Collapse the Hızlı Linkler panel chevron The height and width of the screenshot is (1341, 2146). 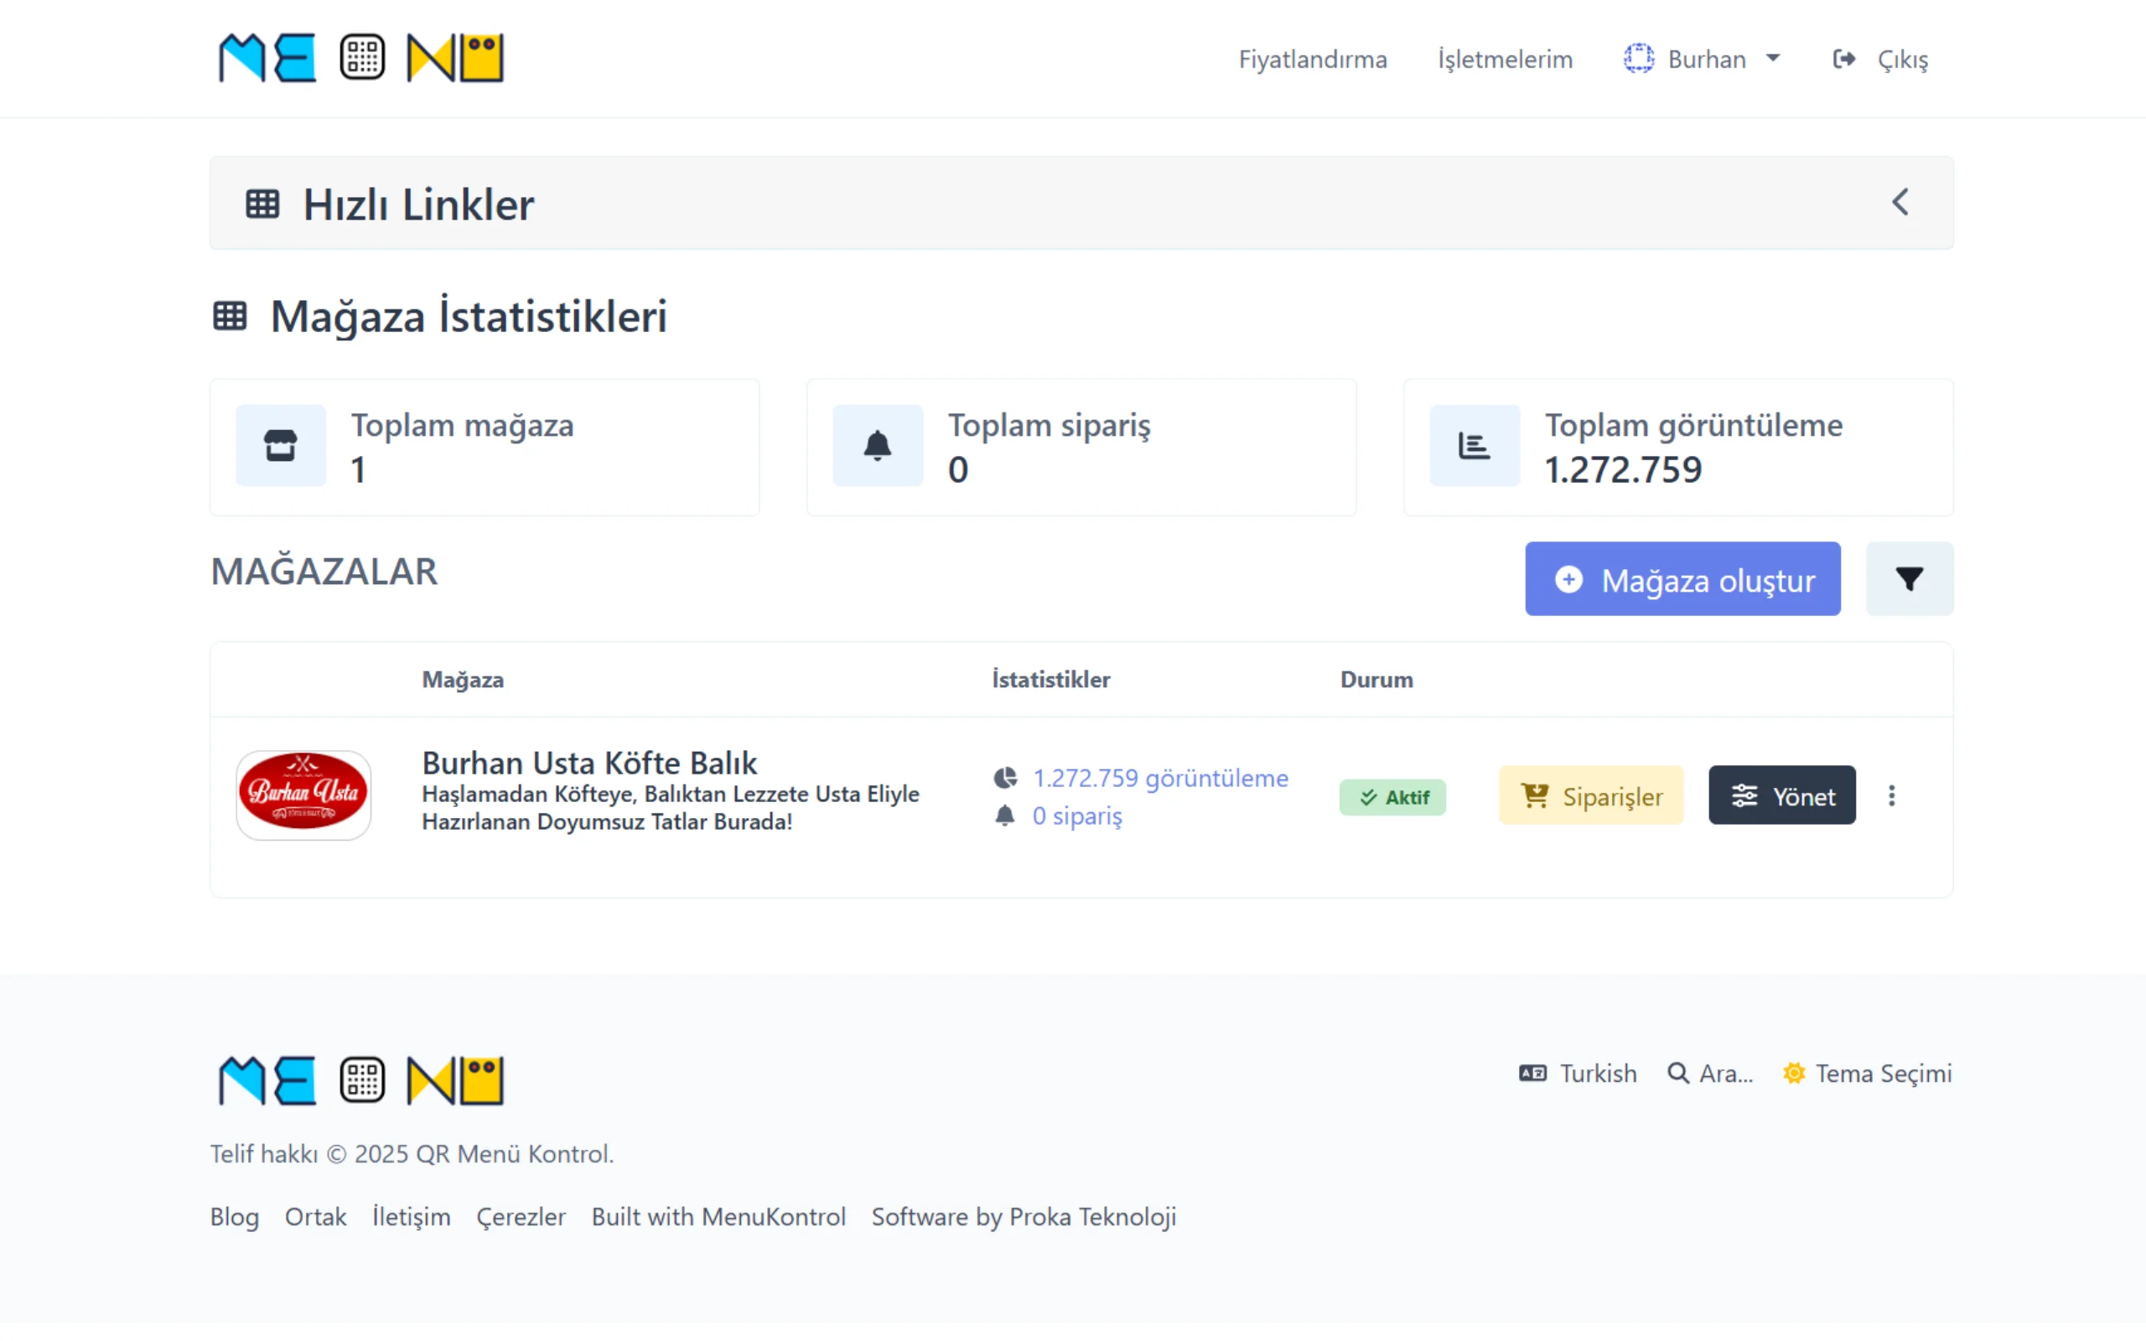coord(1900,203)
